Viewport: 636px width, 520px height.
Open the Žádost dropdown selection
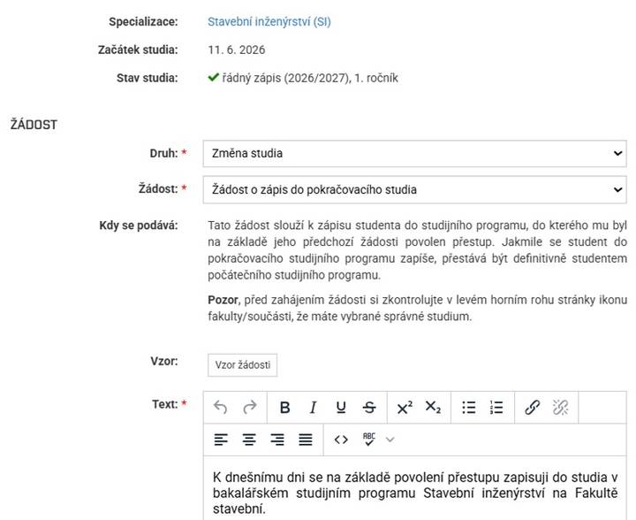(x=414, y=189)
